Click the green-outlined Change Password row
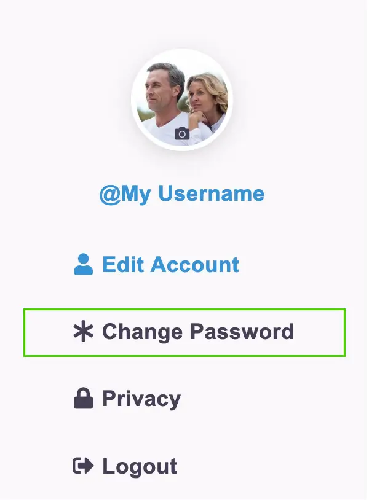The height and width of the screenshot is (500, 369). 184,332
